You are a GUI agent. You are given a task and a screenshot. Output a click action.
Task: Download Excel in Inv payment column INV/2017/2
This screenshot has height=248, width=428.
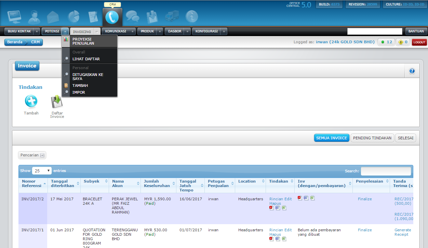[312, 198]
